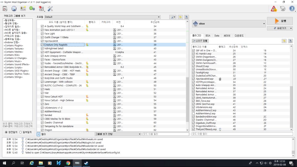This screenshot has height=167, width=297.
Task: Enable the AddItemMenu2.esp plugin checkbox
Action: pos(193,113)
